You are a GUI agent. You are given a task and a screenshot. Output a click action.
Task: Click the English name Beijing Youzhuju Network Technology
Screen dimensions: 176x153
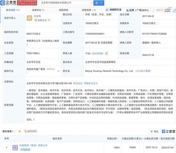point(109,71)
